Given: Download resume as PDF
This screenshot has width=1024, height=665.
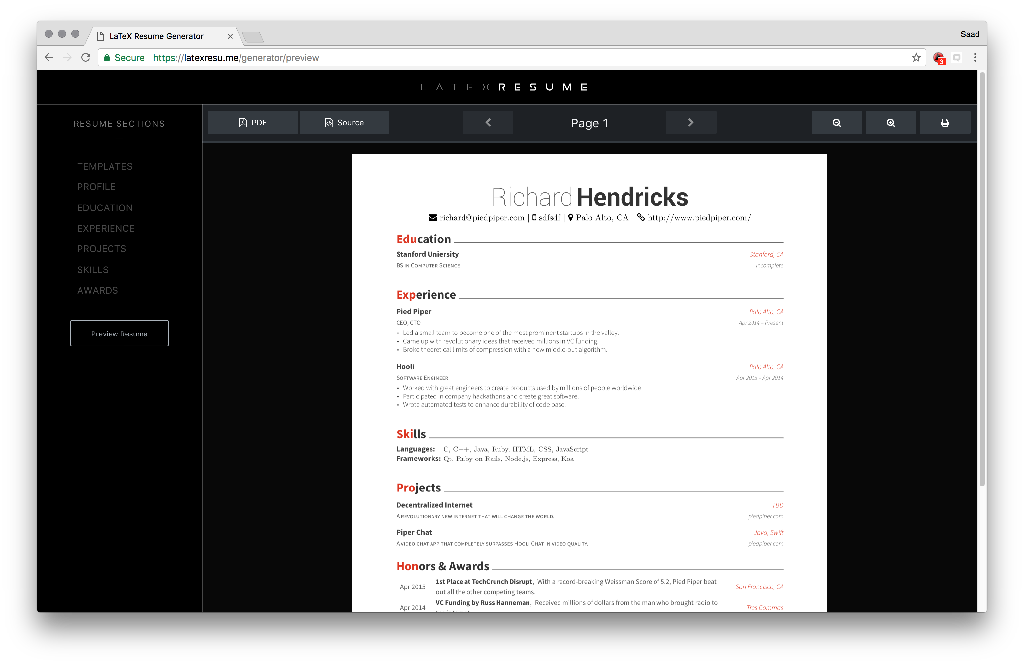Looking at the screenshot, I should pyautogui.click(x=253, y=123).
